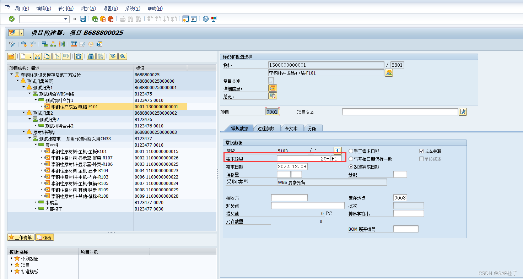Expand the 标准模板 template node
Screen dimensions: 523x279
tap(11, 271)
